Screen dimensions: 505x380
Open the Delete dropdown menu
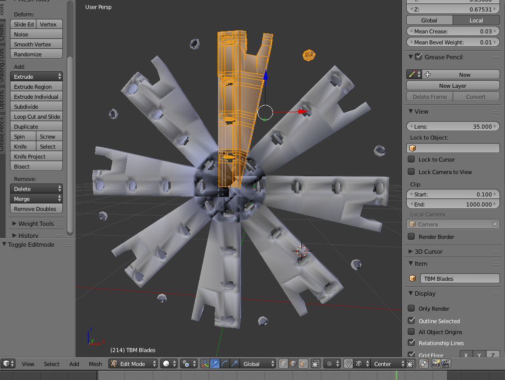pyautogui.click(x=36, y=189)
